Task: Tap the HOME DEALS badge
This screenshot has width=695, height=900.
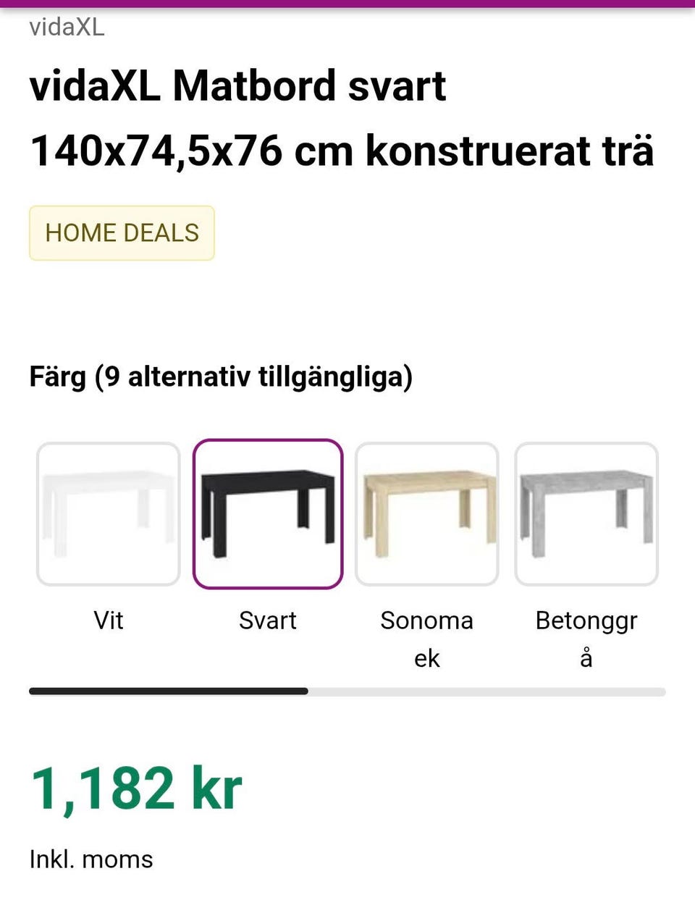Action: pyautogui.click(x=122, y=233)
